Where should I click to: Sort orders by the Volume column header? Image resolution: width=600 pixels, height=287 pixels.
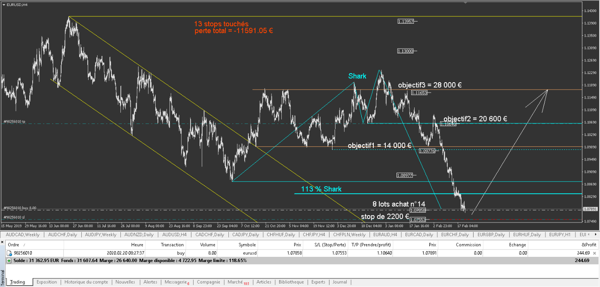[x=202, y=245]
